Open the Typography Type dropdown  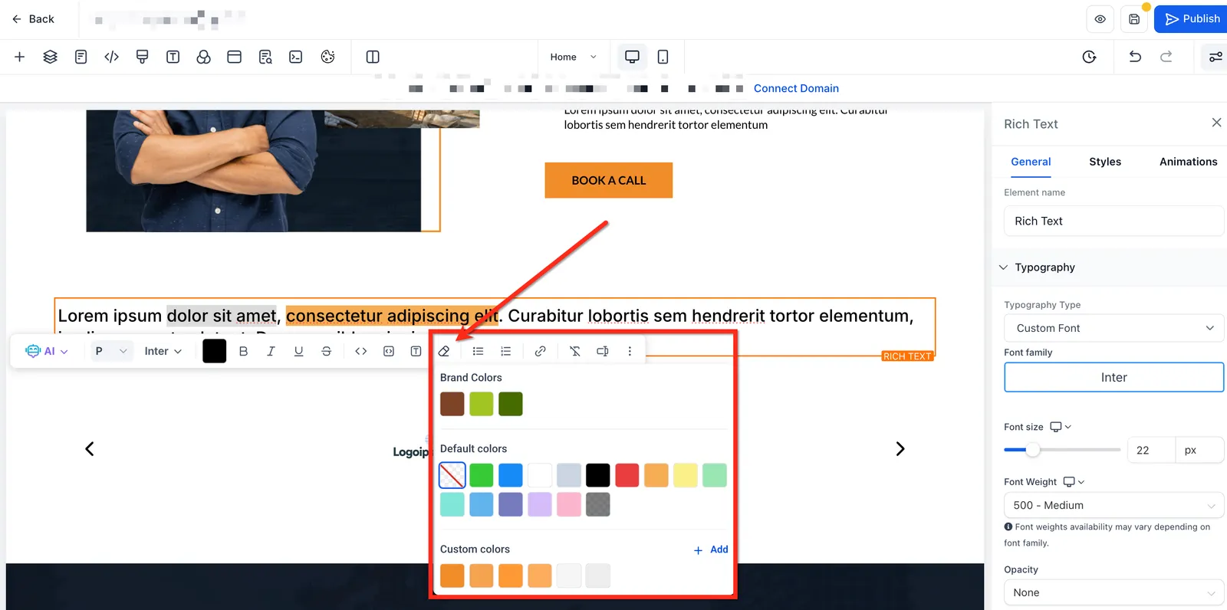(1114, 328)
